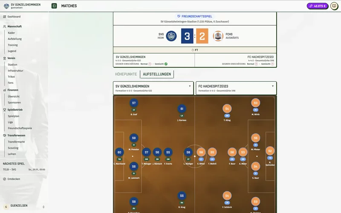Click green Gemischt check indicator for home team

click(x=166, y=64)
